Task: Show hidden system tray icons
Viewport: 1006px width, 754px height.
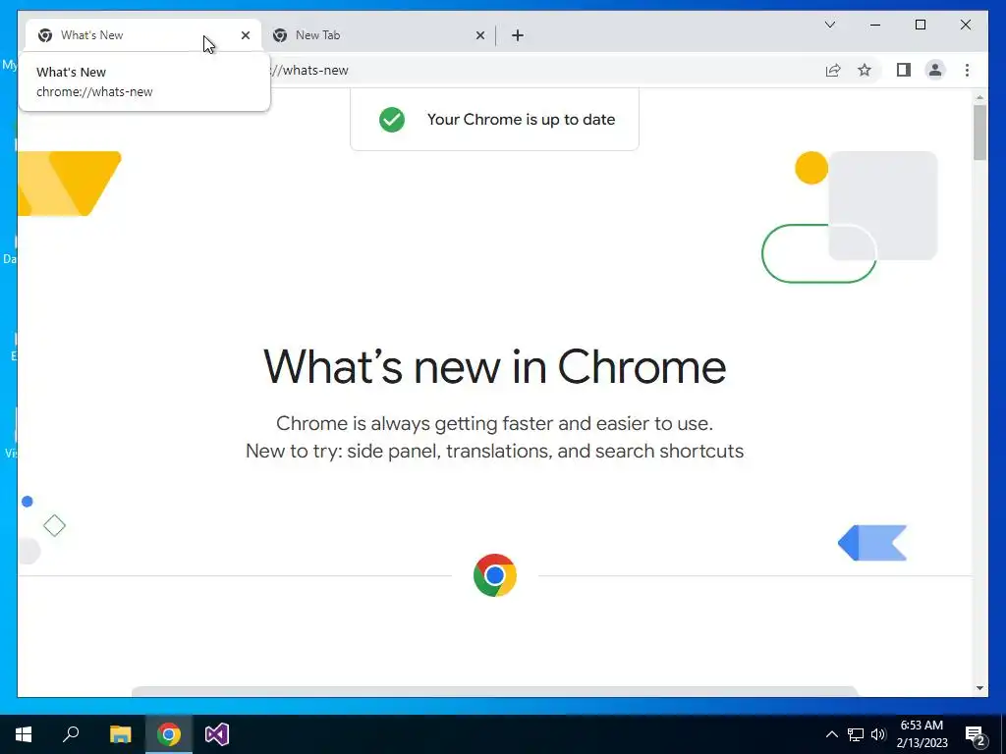Action: click(x=831, y=734)
